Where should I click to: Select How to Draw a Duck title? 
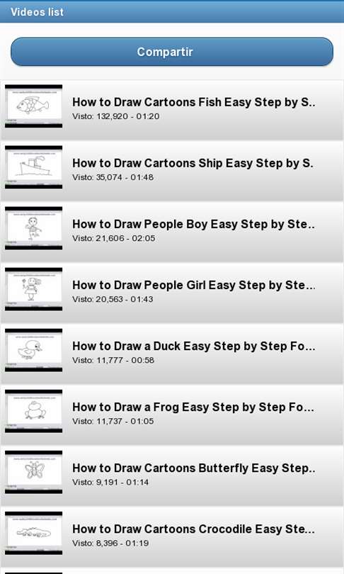click(x=194, y=346)
